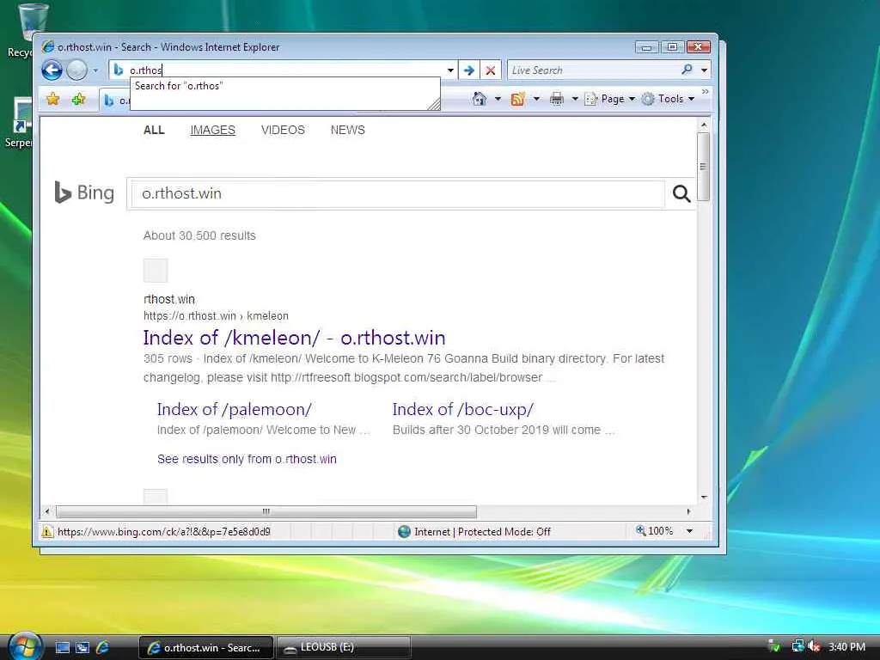Click the Back navigation button
The width and height of the screenshot is (880, 660).
click(x=52, y=70)
